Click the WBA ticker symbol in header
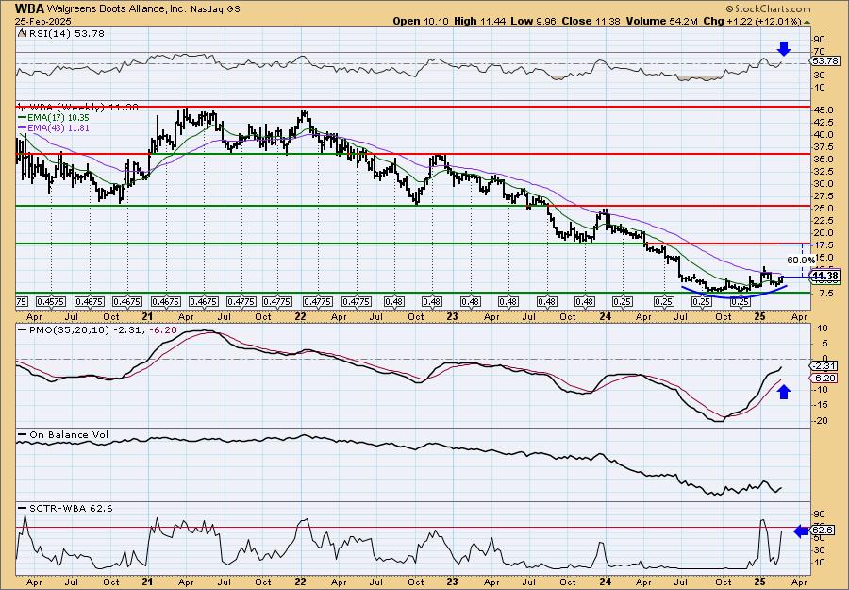The width and height of the screenshot is (849, 590). click(30, 8)
